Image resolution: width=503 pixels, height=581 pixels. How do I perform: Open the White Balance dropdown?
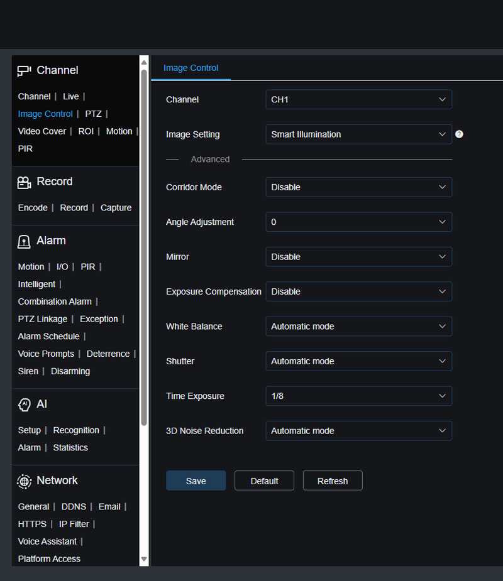(x=358, y=327)
